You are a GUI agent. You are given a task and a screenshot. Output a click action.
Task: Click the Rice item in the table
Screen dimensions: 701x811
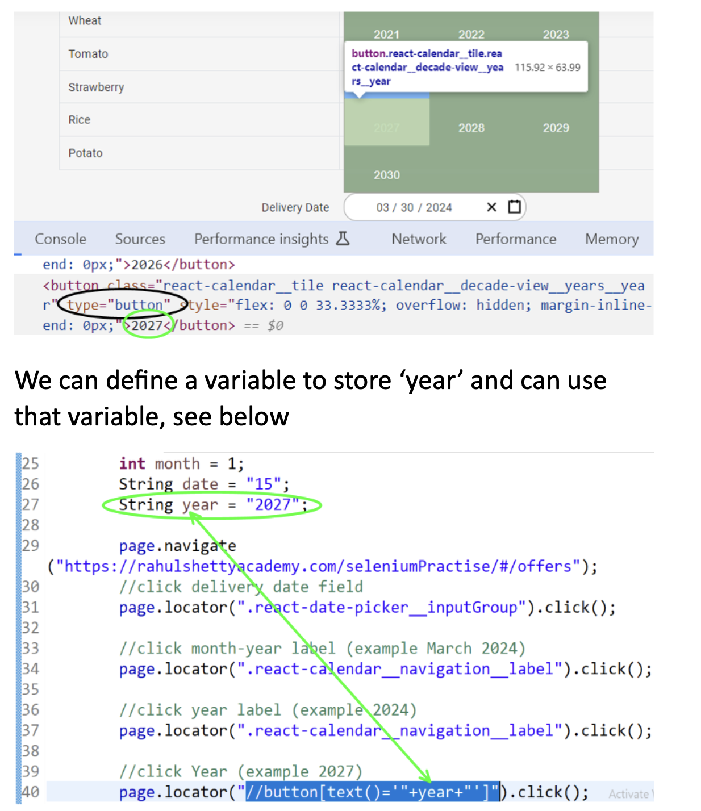pos(79,120)
